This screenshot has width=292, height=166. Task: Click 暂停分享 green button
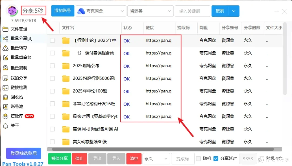(59, 159)
